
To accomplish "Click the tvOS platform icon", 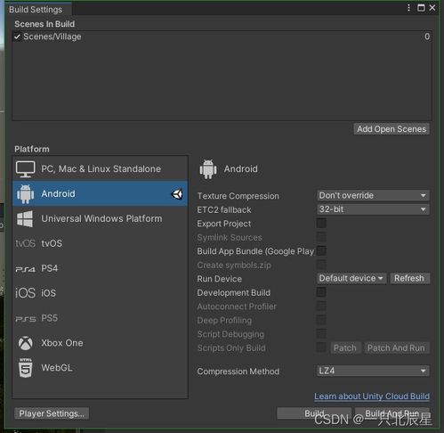I will click(26, 243).
